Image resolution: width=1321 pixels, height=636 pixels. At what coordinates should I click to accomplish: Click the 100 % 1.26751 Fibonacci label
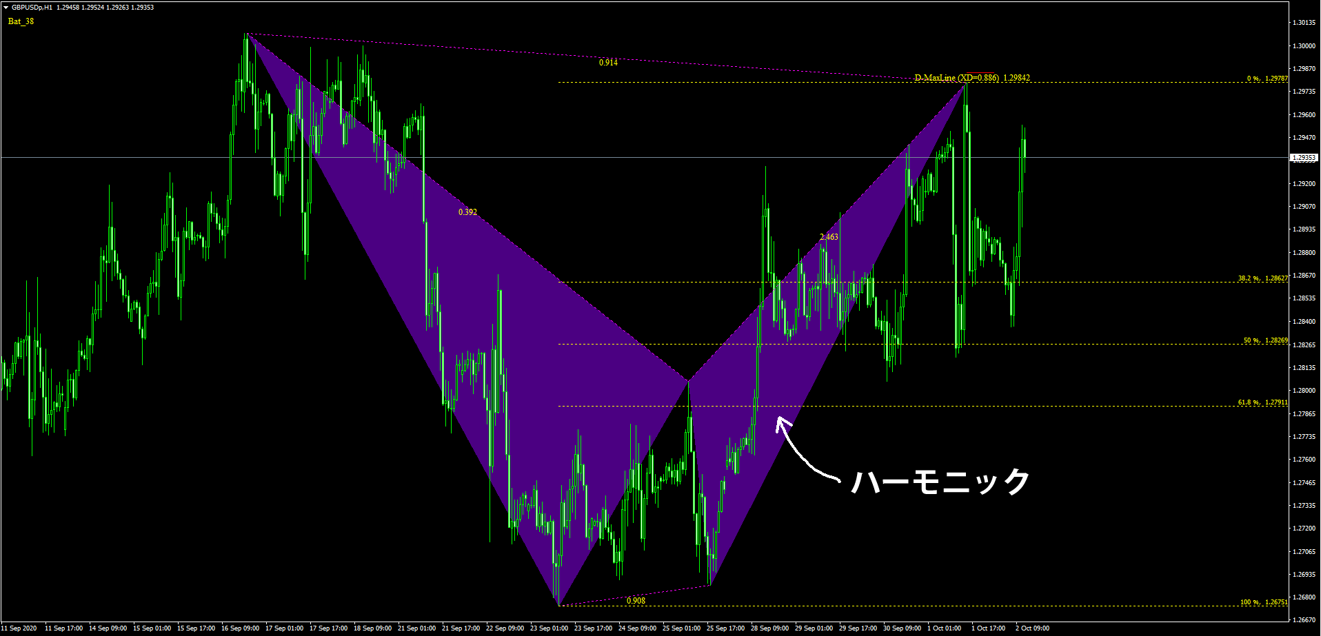(x=1264, y=602)
